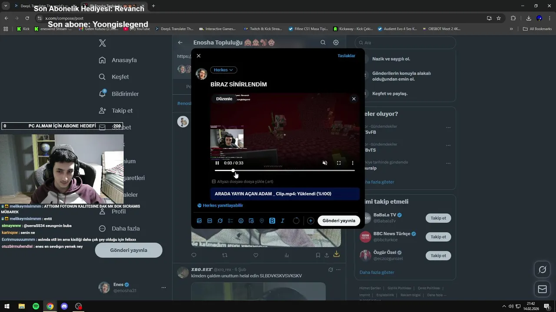Toggle bold formatting

pos(272,221)
